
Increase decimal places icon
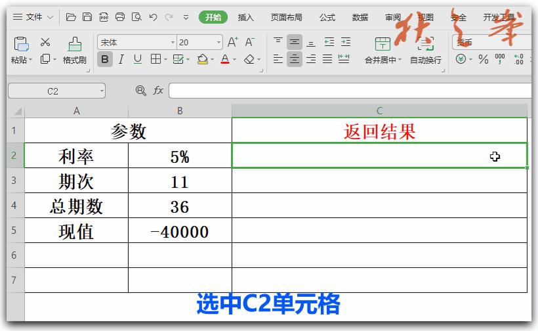518,59
